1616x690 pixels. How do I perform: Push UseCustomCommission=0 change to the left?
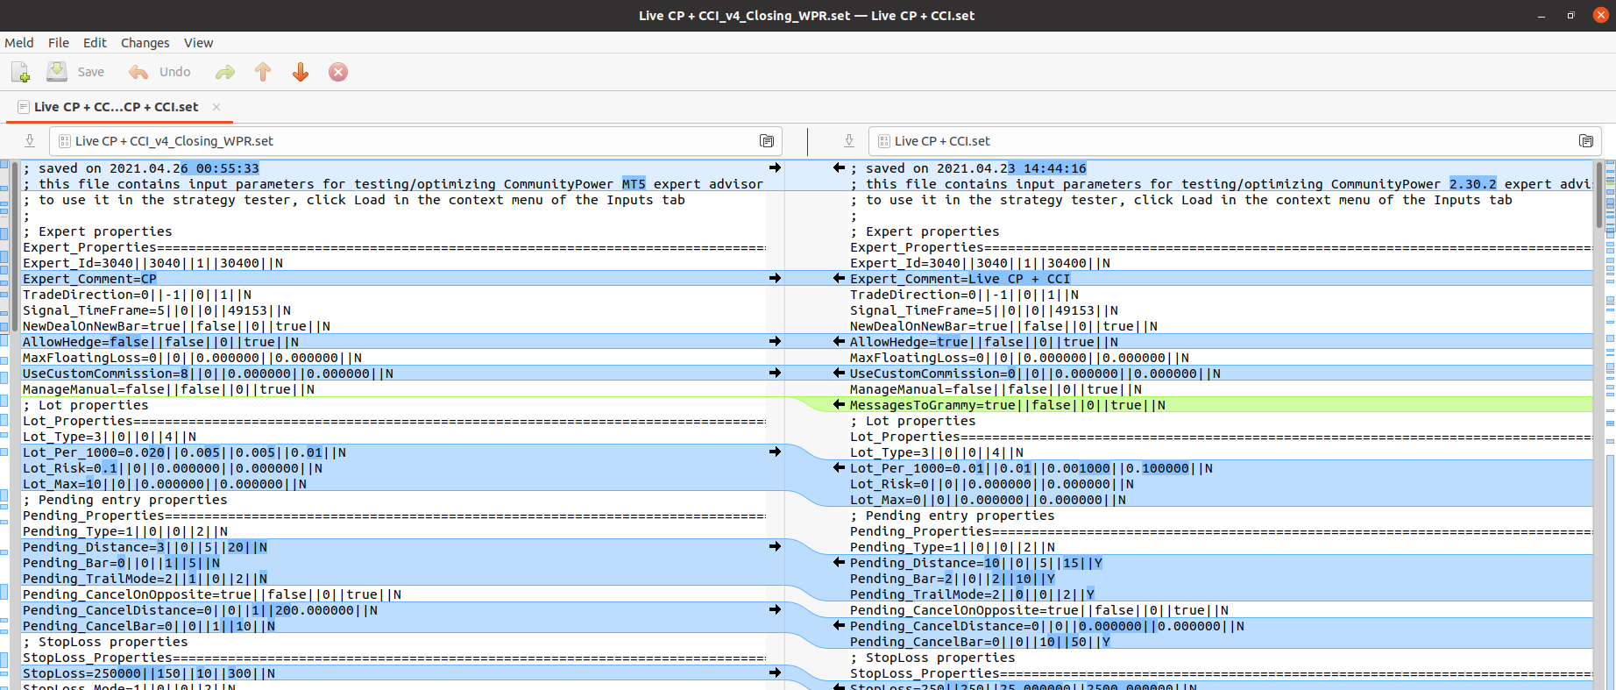[x=839, y=373]
